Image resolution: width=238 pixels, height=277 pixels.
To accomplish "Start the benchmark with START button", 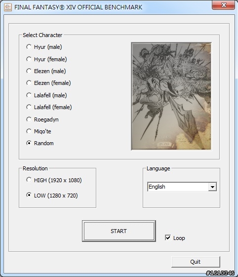I will click(119, 231).
